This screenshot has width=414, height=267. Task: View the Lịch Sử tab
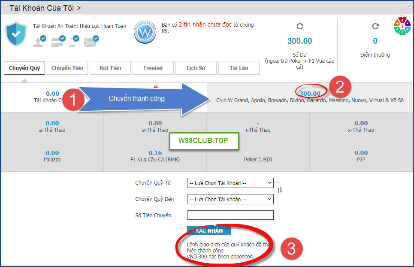tap(196, 68)
